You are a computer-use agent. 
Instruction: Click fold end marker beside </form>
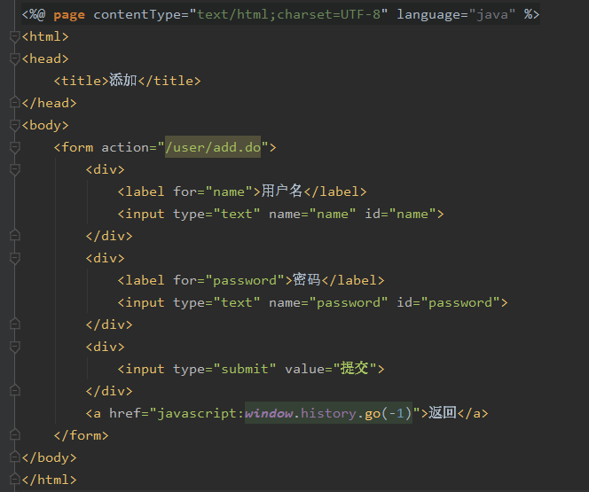[x=15, y=434]
